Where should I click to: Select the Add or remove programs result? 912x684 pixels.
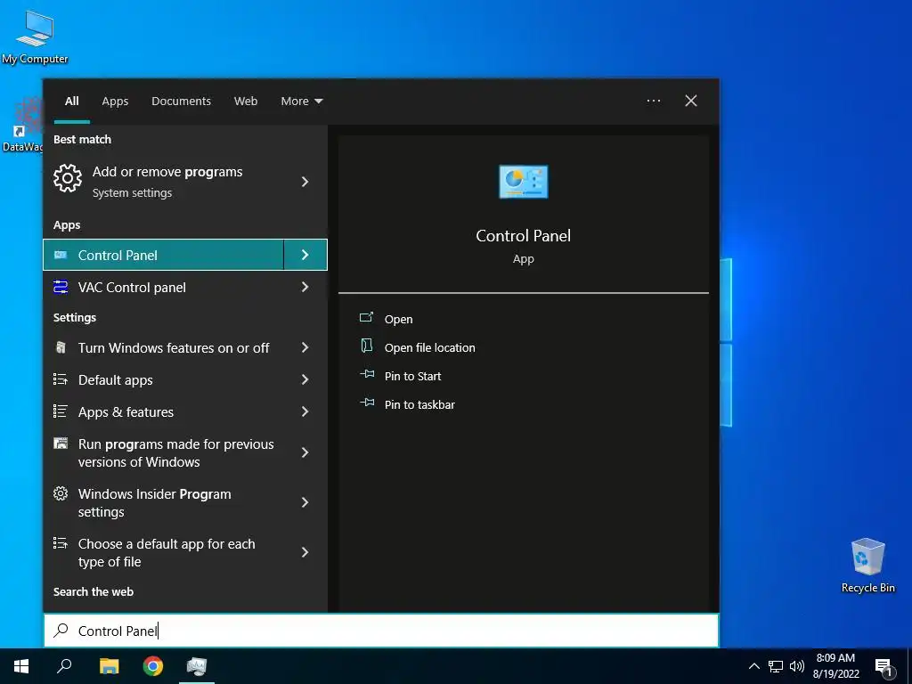(x=185, y=182)
